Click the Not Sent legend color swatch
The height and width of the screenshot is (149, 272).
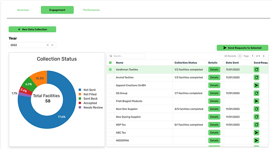80,90
